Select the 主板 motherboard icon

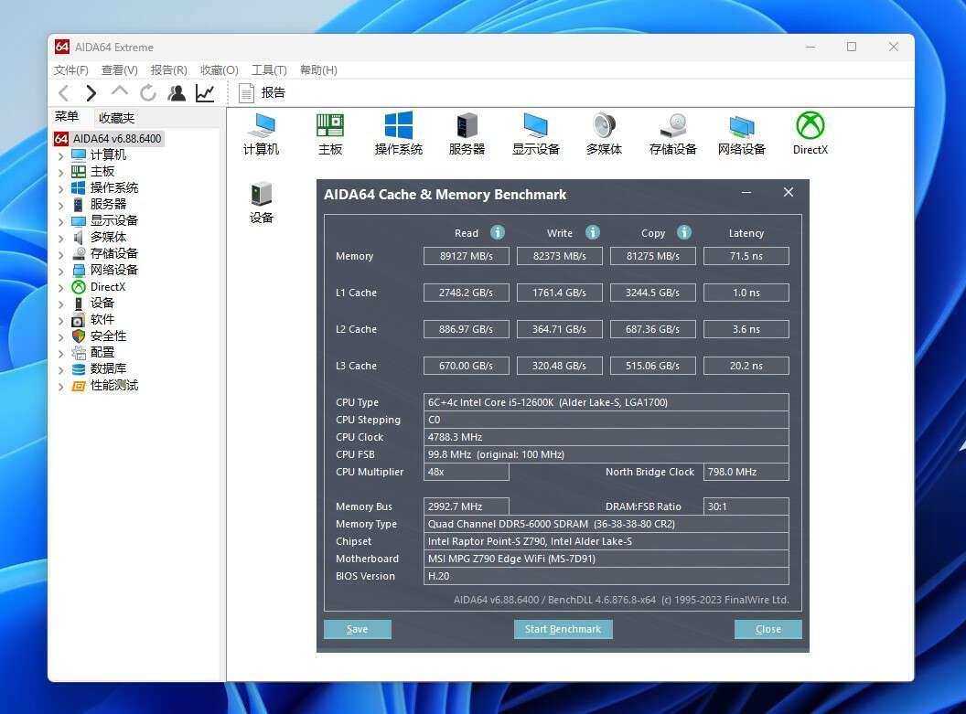329,133
